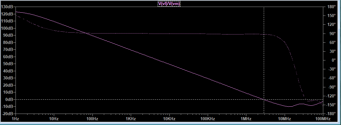Click the 80dB left axis label

tap(8, 42)
